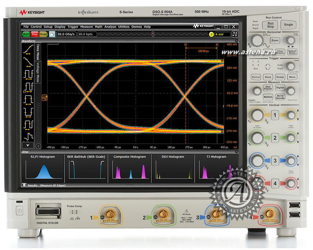Click the channel 3 BNC input connector

point(216,214)
